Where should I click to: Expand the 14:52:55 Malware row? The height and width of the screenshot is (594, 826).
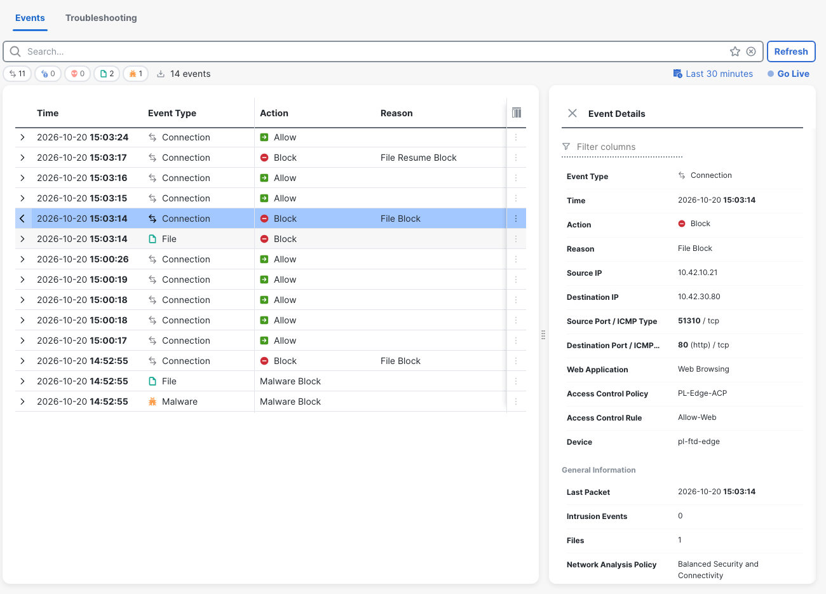[22, 402]
